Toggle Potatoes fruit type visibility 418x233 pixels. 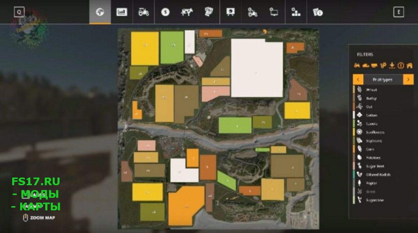click(383, 158)
